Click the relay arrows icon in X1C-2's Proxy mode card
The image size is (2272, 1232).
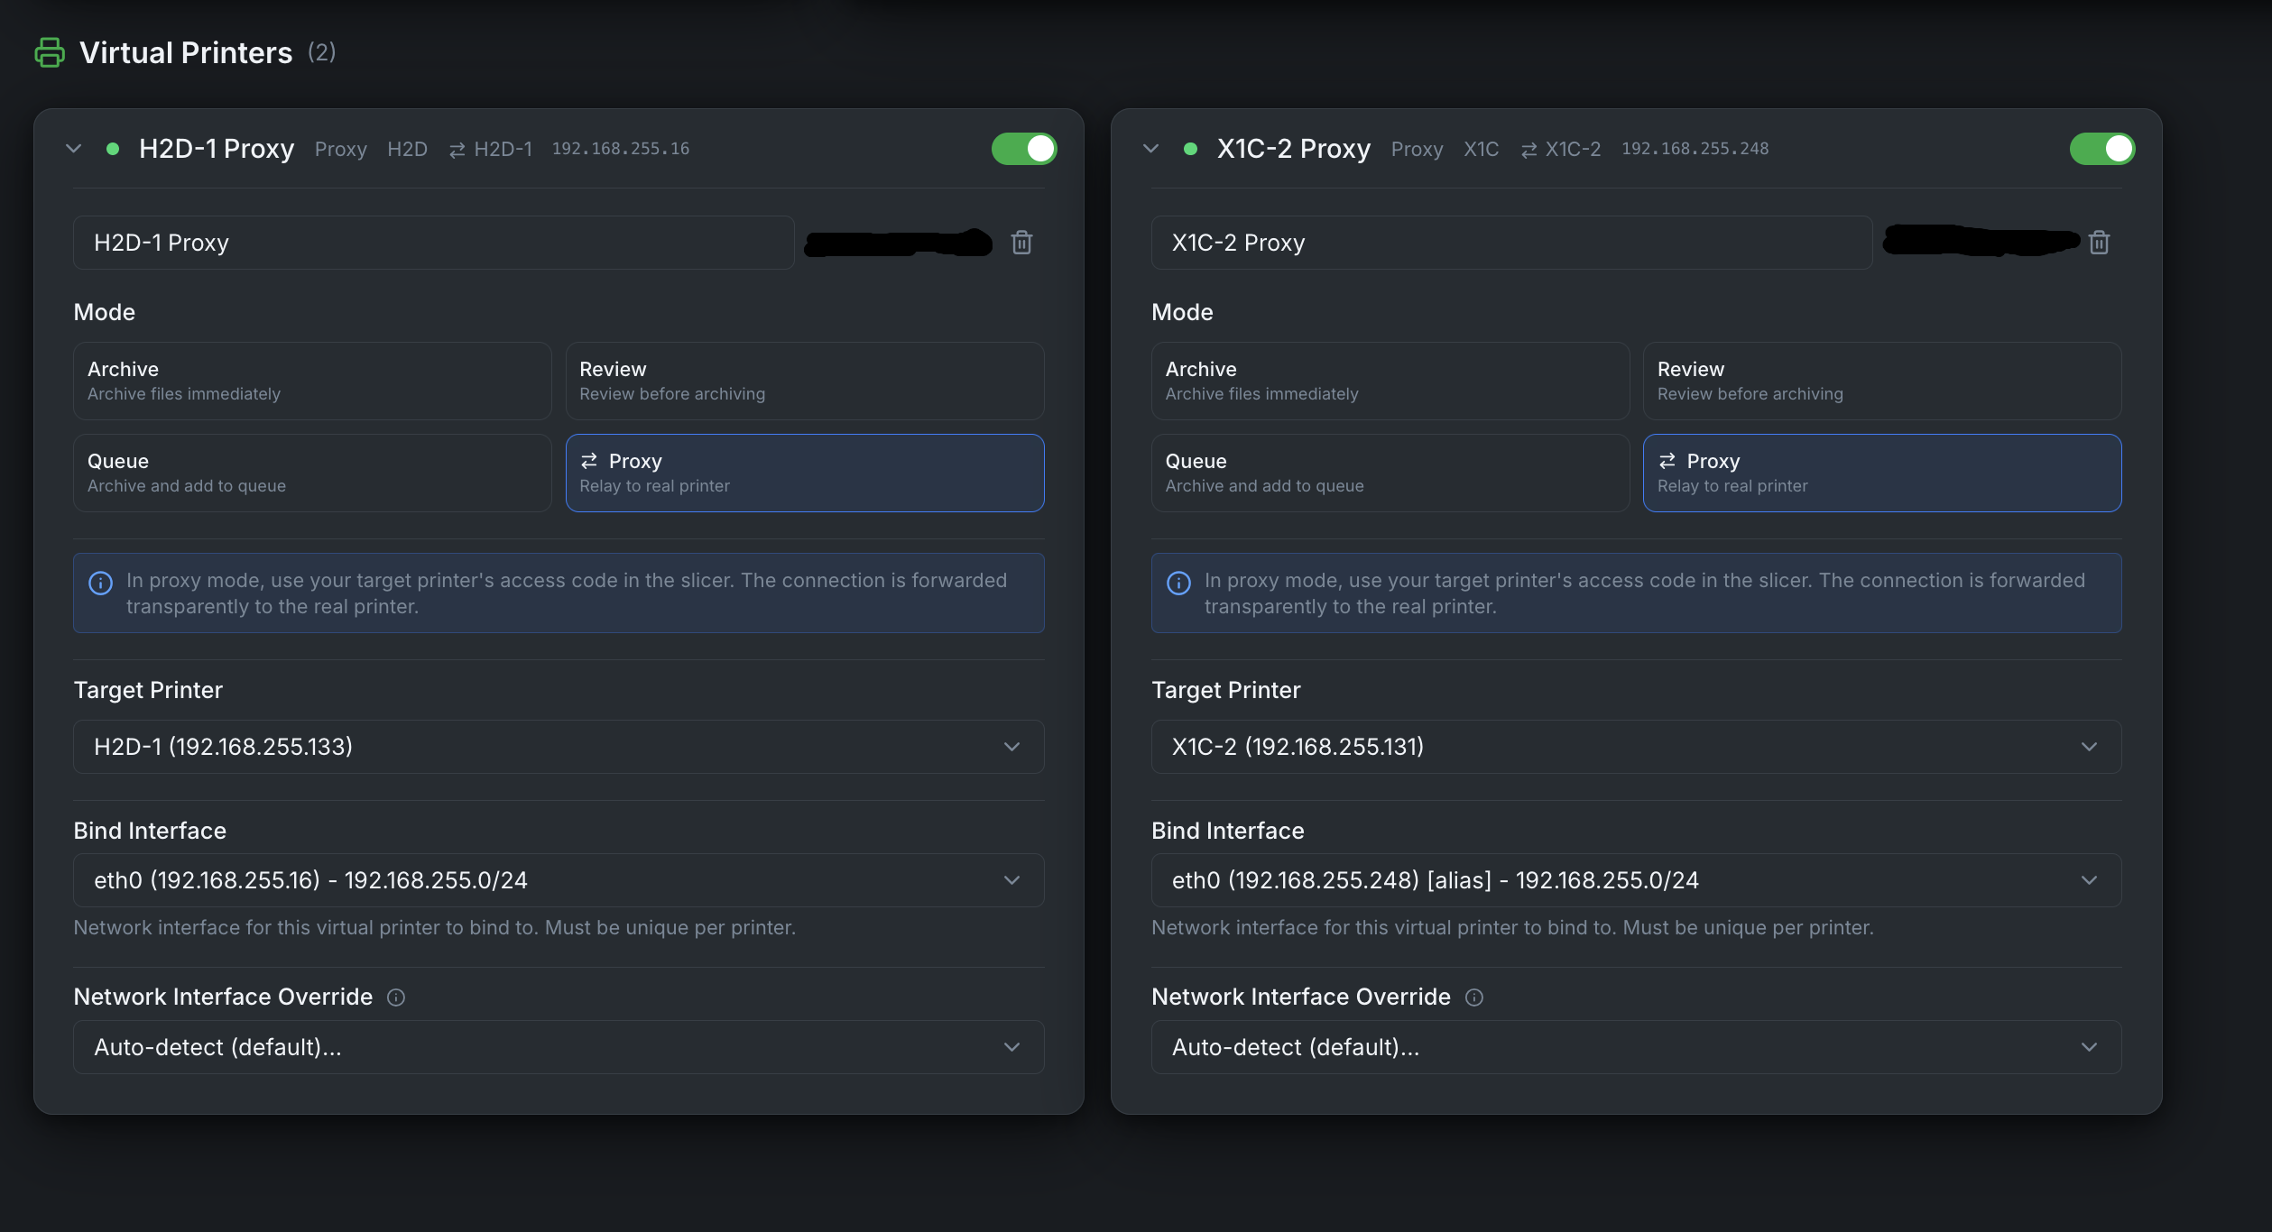[x=1667, y=461]
